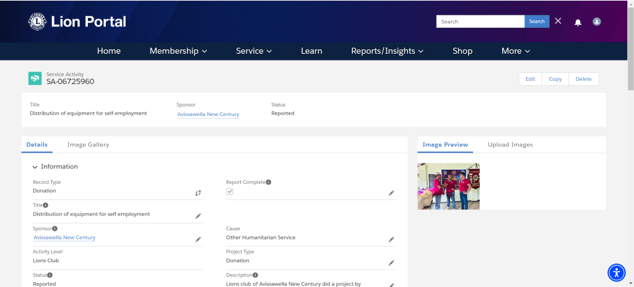Click the Delete button

[583, 79]
